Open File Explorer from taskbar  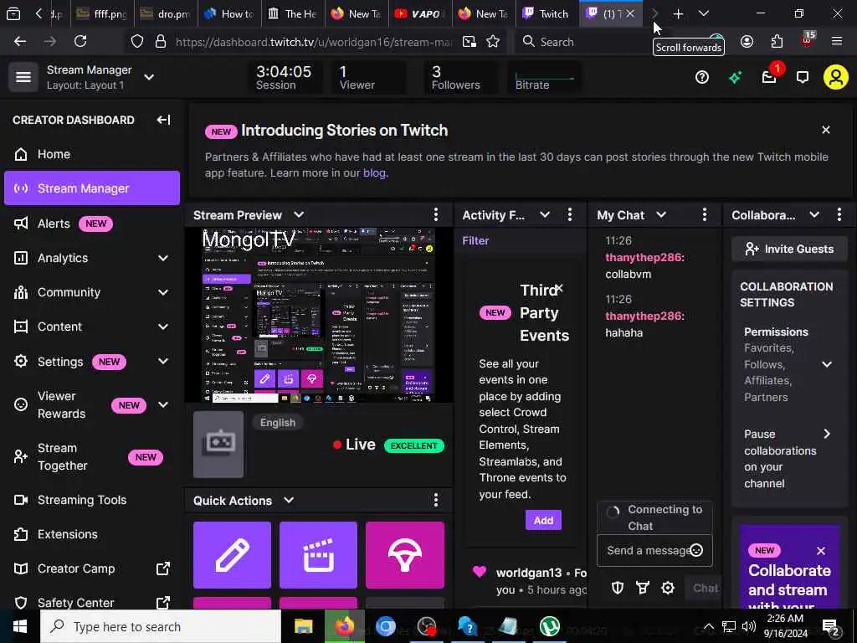303,626
